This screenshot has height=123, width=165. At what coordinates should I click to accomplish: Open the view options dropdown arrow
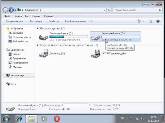coord(144,21)
